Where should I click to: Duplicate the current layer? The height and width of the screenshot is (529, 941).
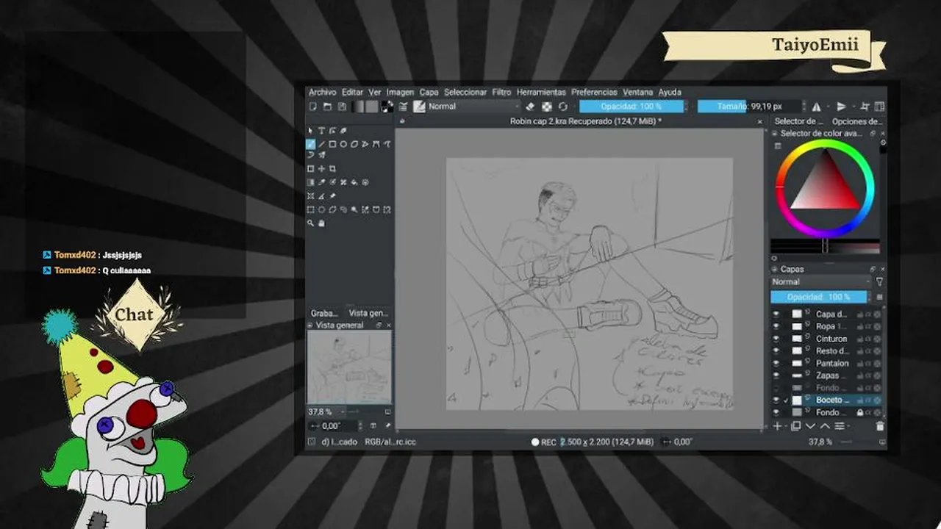tap(795, 426)
